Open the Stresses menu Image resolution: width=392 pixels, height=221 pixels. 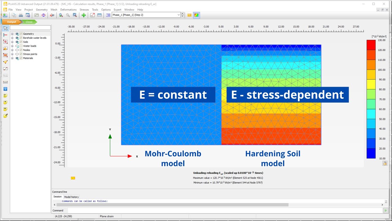point(84,10)
